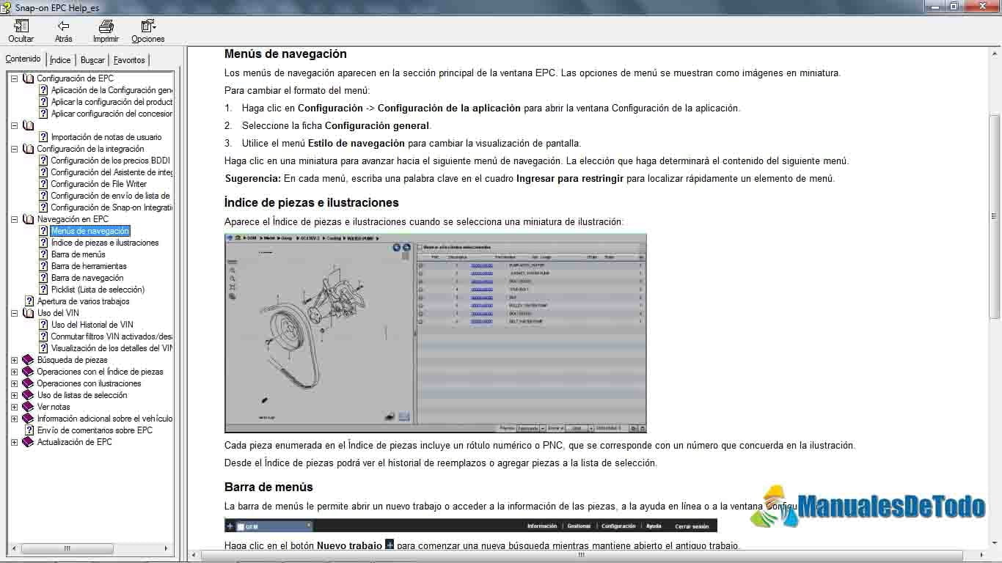This screenshot has height=563, width=1002.
Task: Click open book icon beside Configuración de EPC
Action: [29, 78]
